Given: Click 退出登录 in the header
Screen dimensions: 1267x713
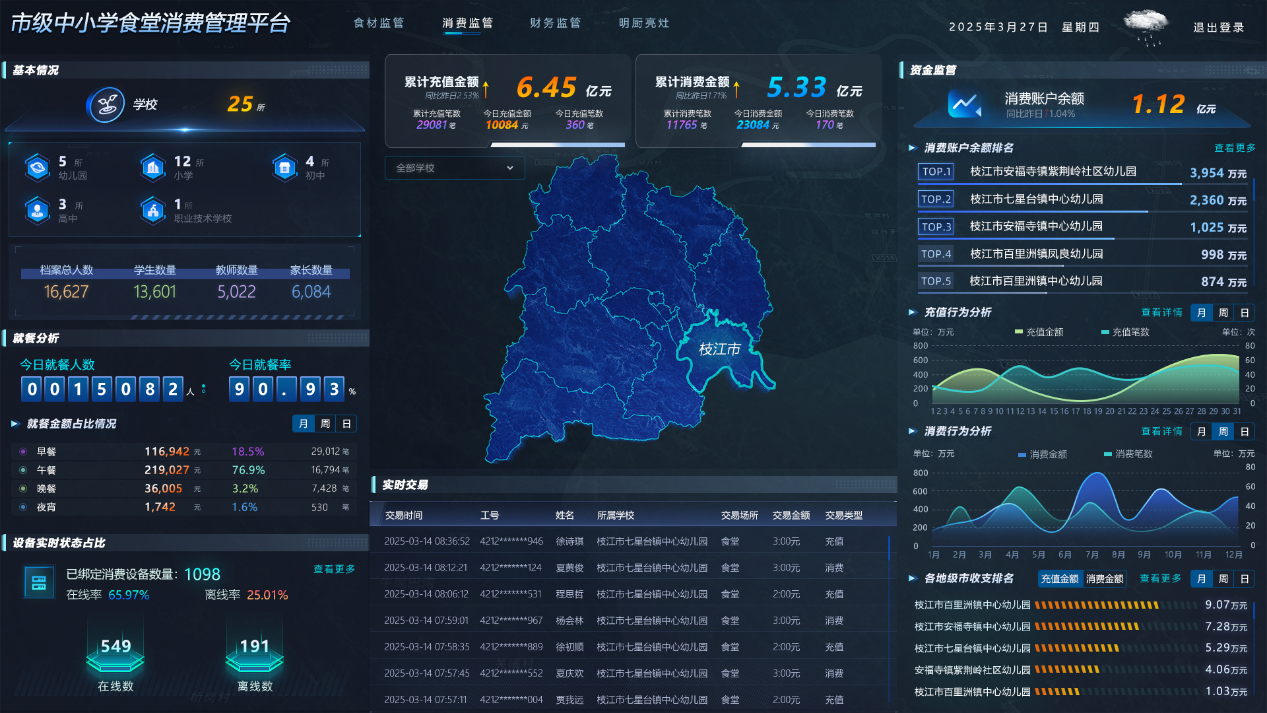Looking at the screenshot, I should (1219, 28).
